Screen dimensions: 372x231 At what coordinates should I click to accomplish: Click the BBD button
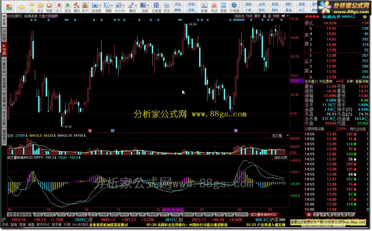pos(178,10)
